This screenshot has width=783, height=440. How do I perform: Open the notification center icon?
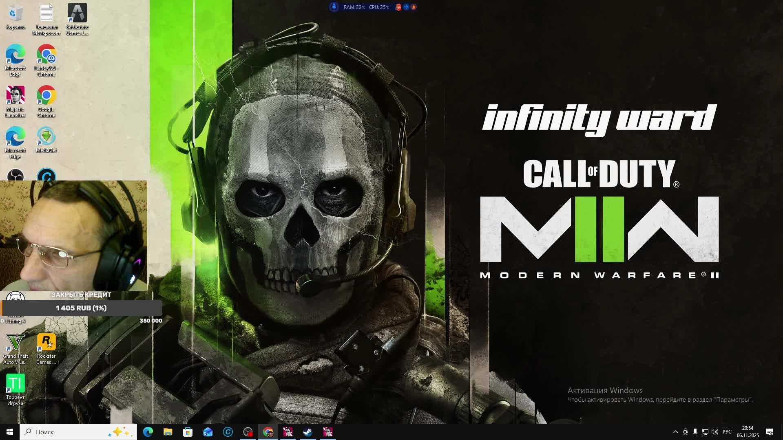770,432
